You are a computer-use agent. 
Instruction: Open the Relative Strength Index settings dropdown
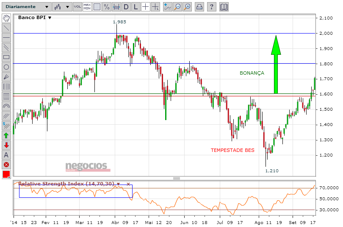[118, 184]
